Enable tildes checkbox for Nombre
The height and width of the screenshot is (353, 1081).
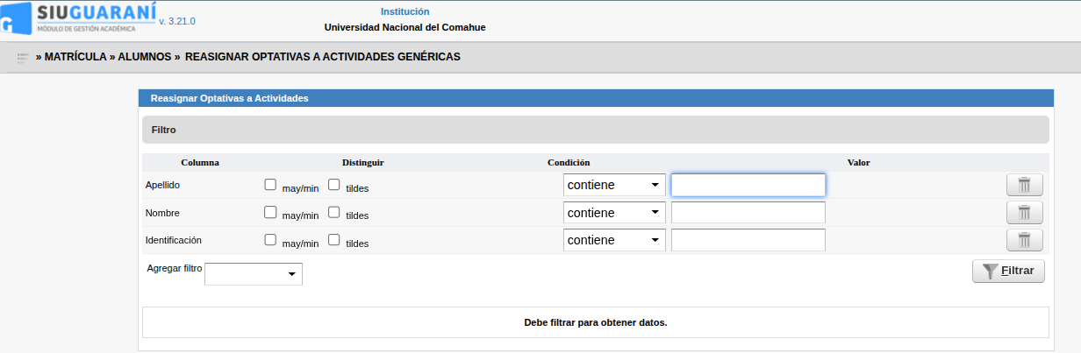click(x=334, y=213)
